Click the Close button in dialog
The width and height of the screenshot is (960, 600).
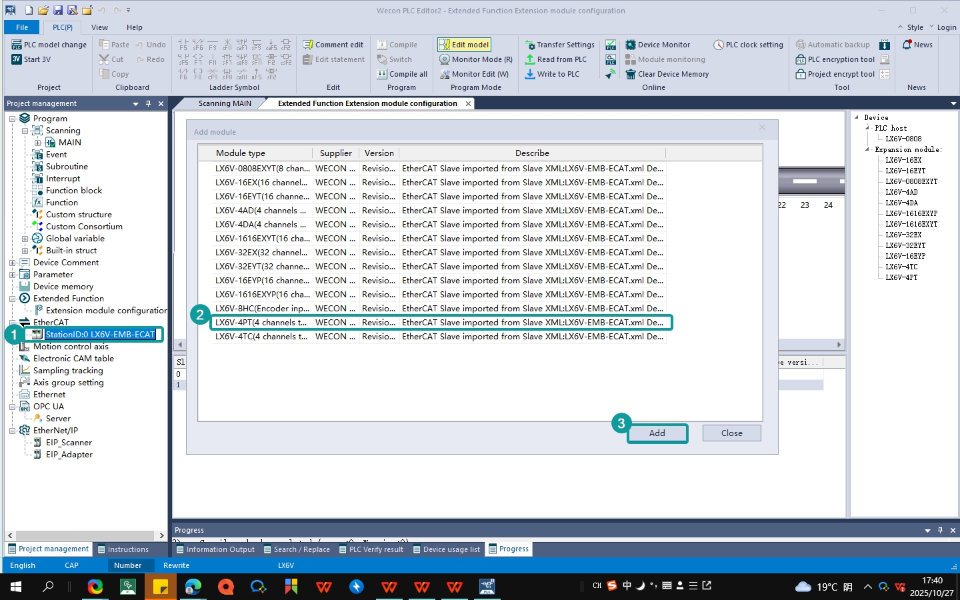pos(731,433)
